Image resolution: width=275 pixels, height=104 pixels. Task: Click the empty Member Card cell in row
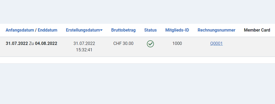(257, 47)
